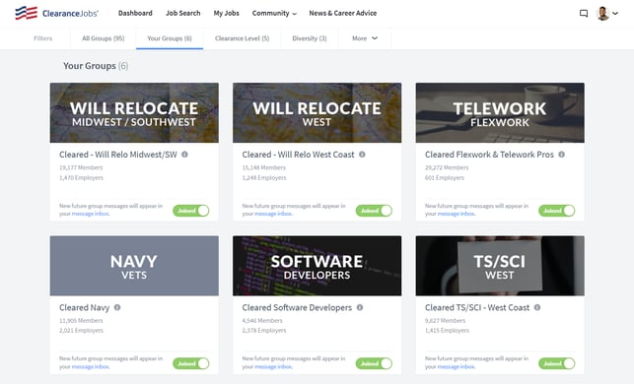Select the Clearance Level (5) tab
The height and width of the screenshot is (384, 634).
coord(242,38)
